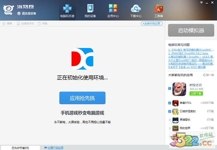This screenshot has width=217, height=150.
Task: Click 安装本地应用 button
Action: coord(152,24)
